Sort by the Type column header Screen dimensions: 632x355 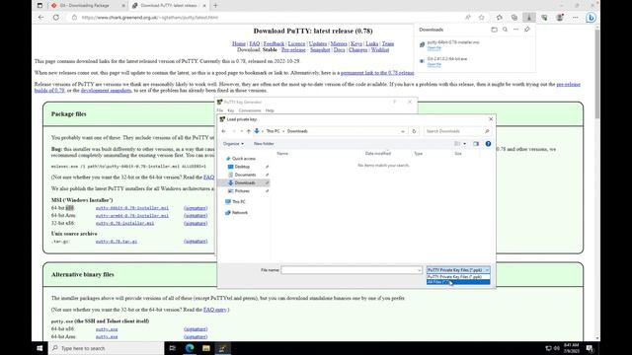coord(419,154)
